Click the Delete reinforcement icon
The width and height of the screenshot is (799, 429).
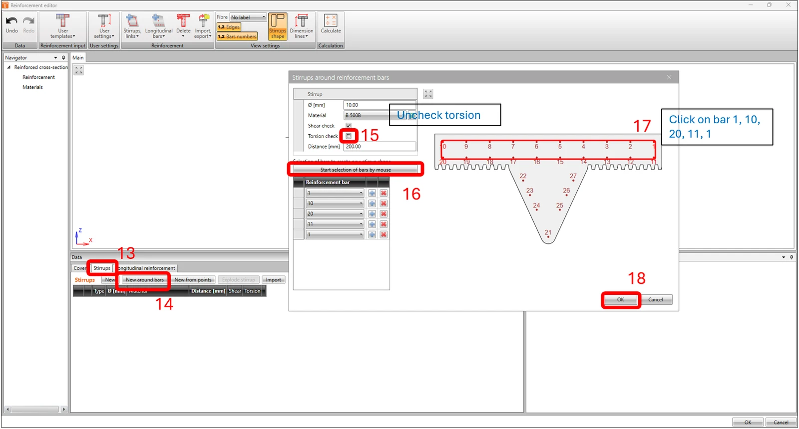click(183, 26)
